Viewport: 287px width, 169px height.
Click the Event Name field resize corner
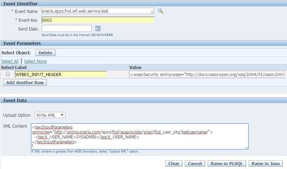point(152,13)
